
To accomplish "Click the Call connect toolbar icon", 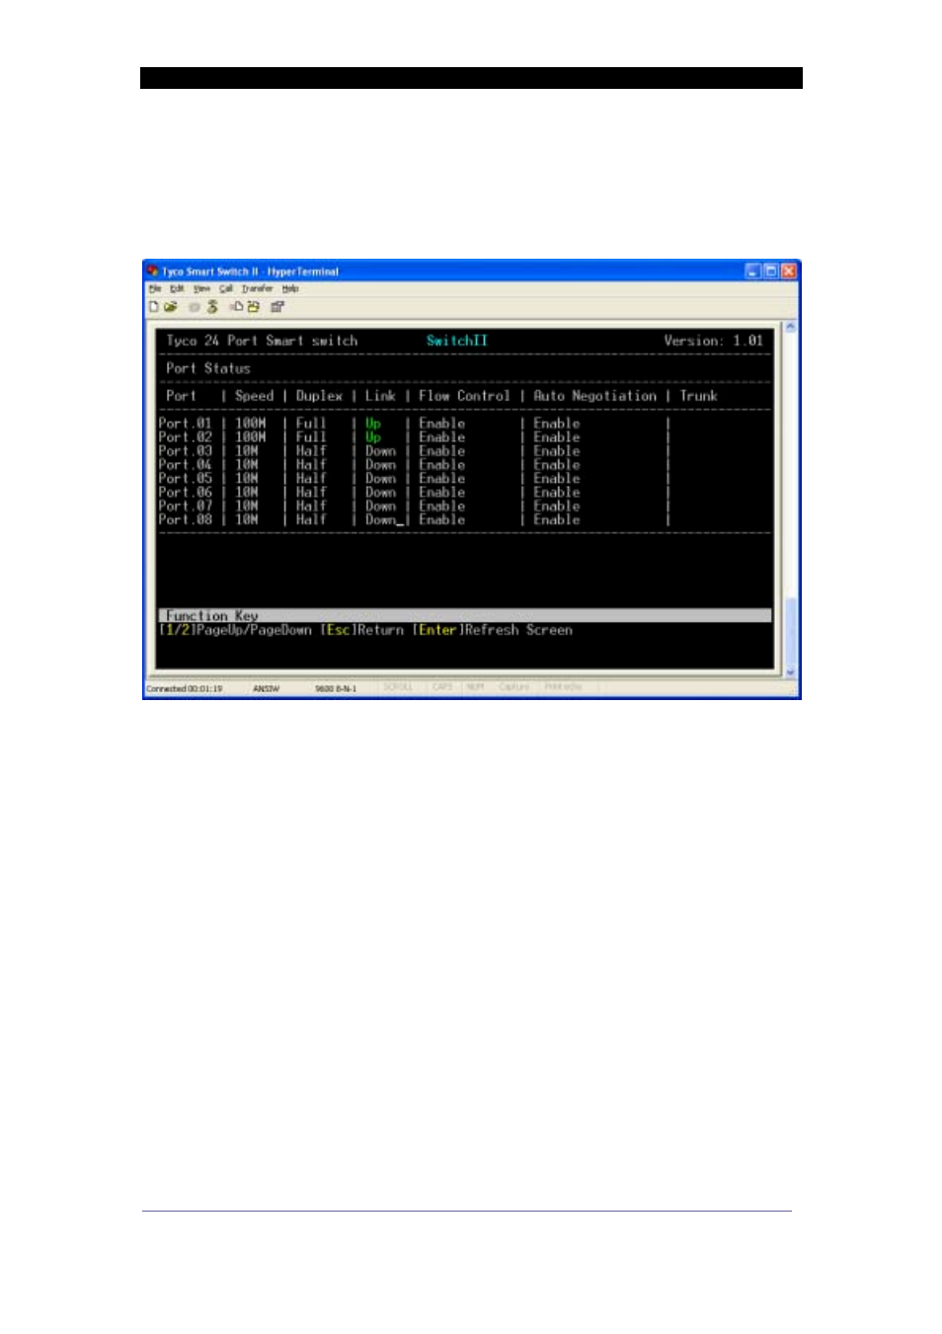I will click(195, 307).
